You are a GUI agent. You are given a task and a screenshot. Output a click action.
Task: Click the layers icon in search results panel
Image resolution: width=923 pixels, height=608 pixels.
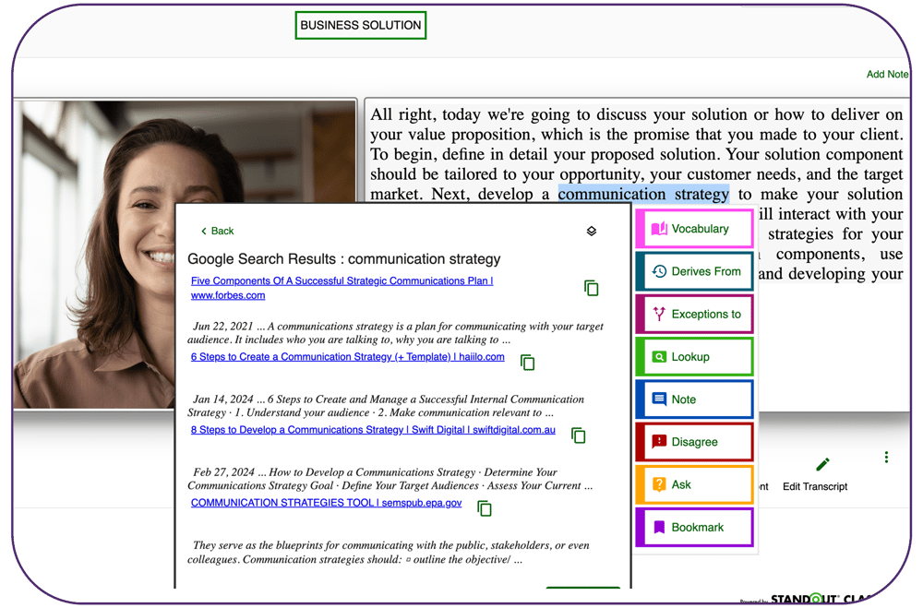point(592,231)
